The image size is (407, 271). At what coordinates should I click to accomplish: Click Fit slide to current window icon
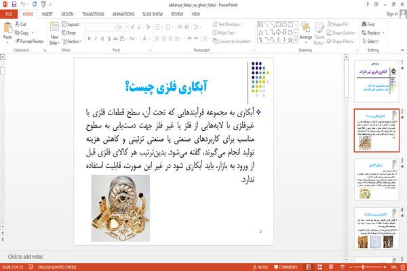(x=403, y=267)
